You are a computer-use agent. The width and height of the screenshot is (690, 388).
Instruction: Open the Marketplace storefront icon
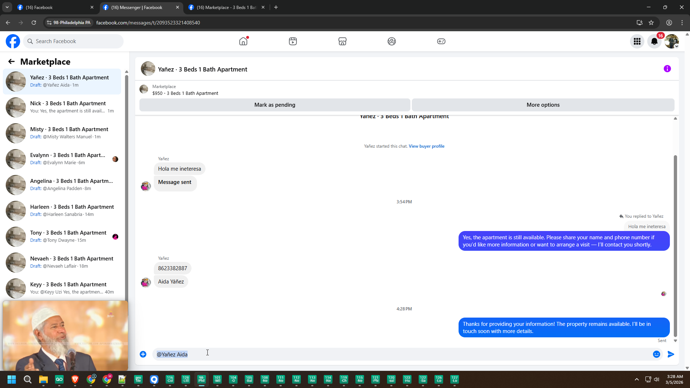(342, 41)
